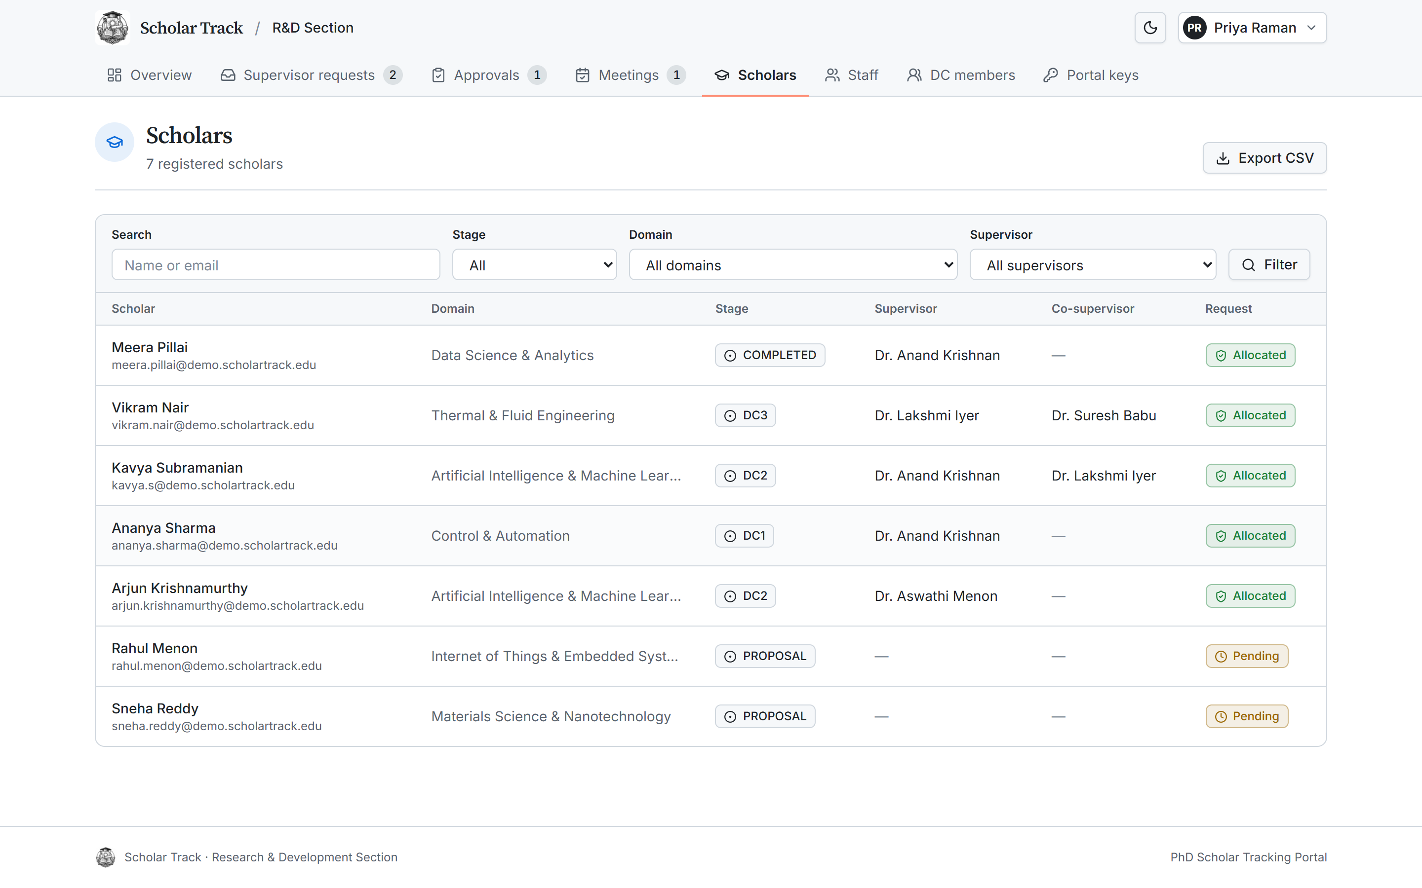This screenshot has width=1422, height=888.
Task: Click Kavya Subramanian's DC2 stage badge
Action: pyautogui.click(x=745, y=476)
